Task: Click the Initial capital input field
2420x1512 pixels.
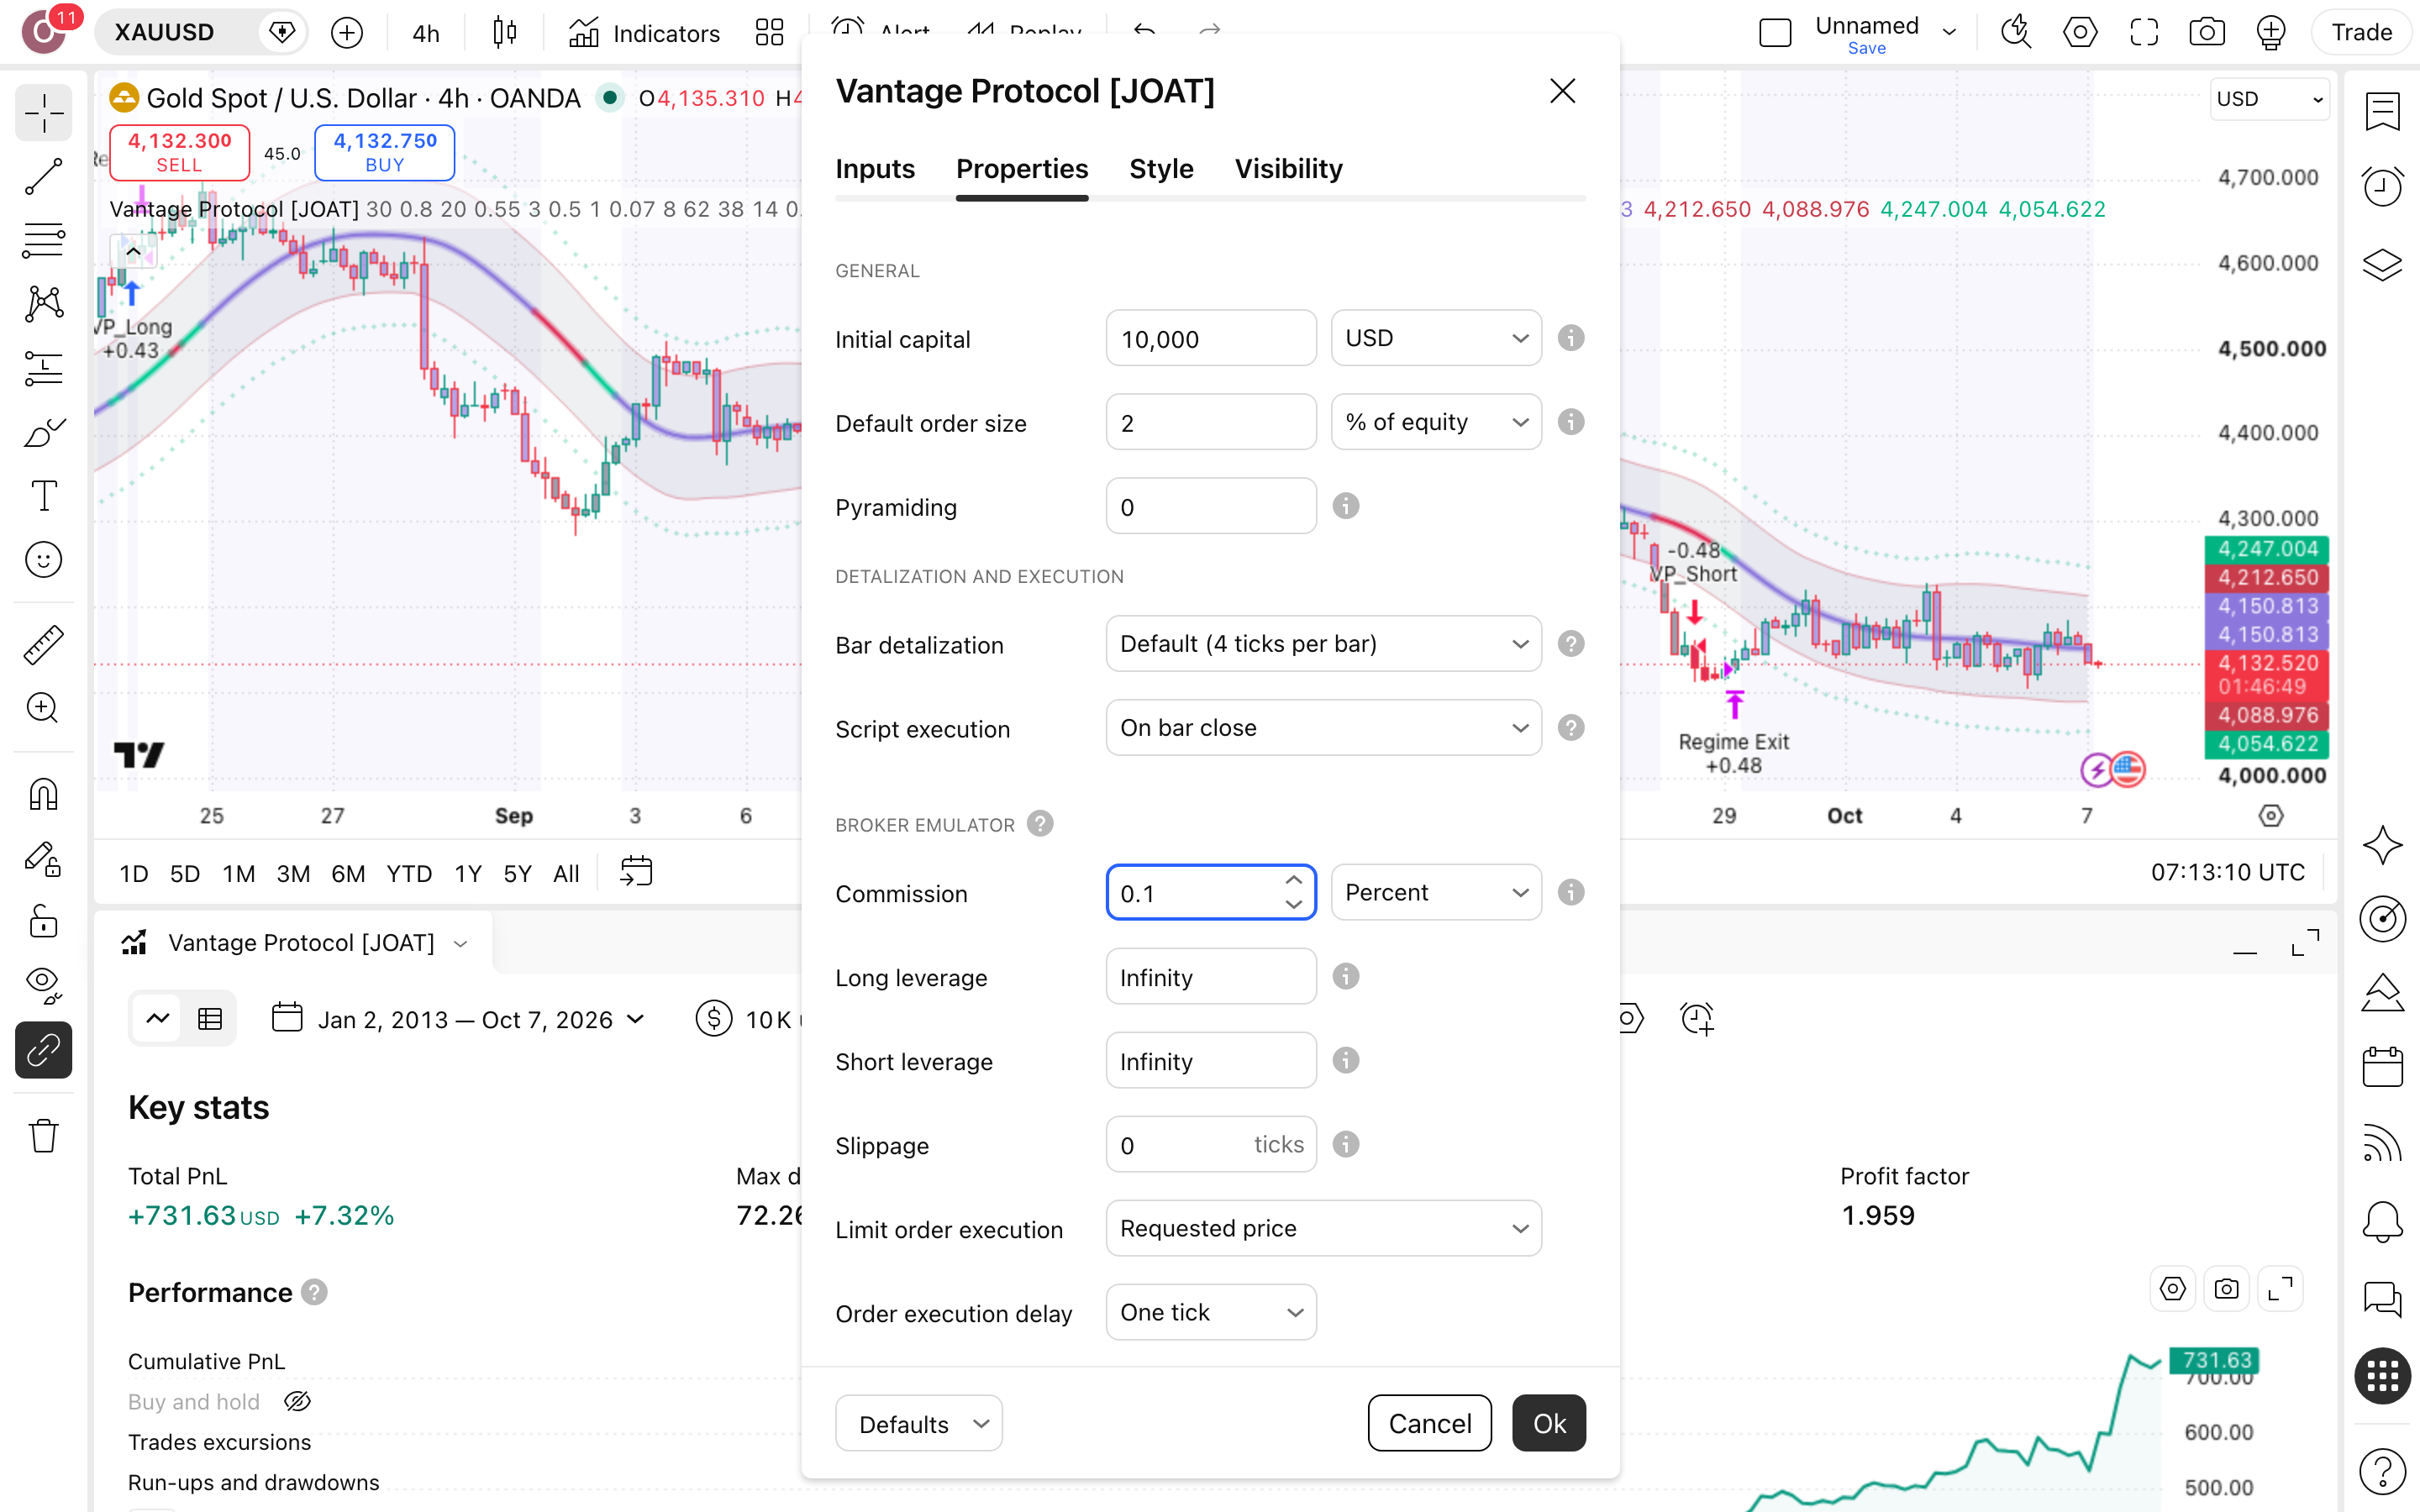Action: (1211, 338)
